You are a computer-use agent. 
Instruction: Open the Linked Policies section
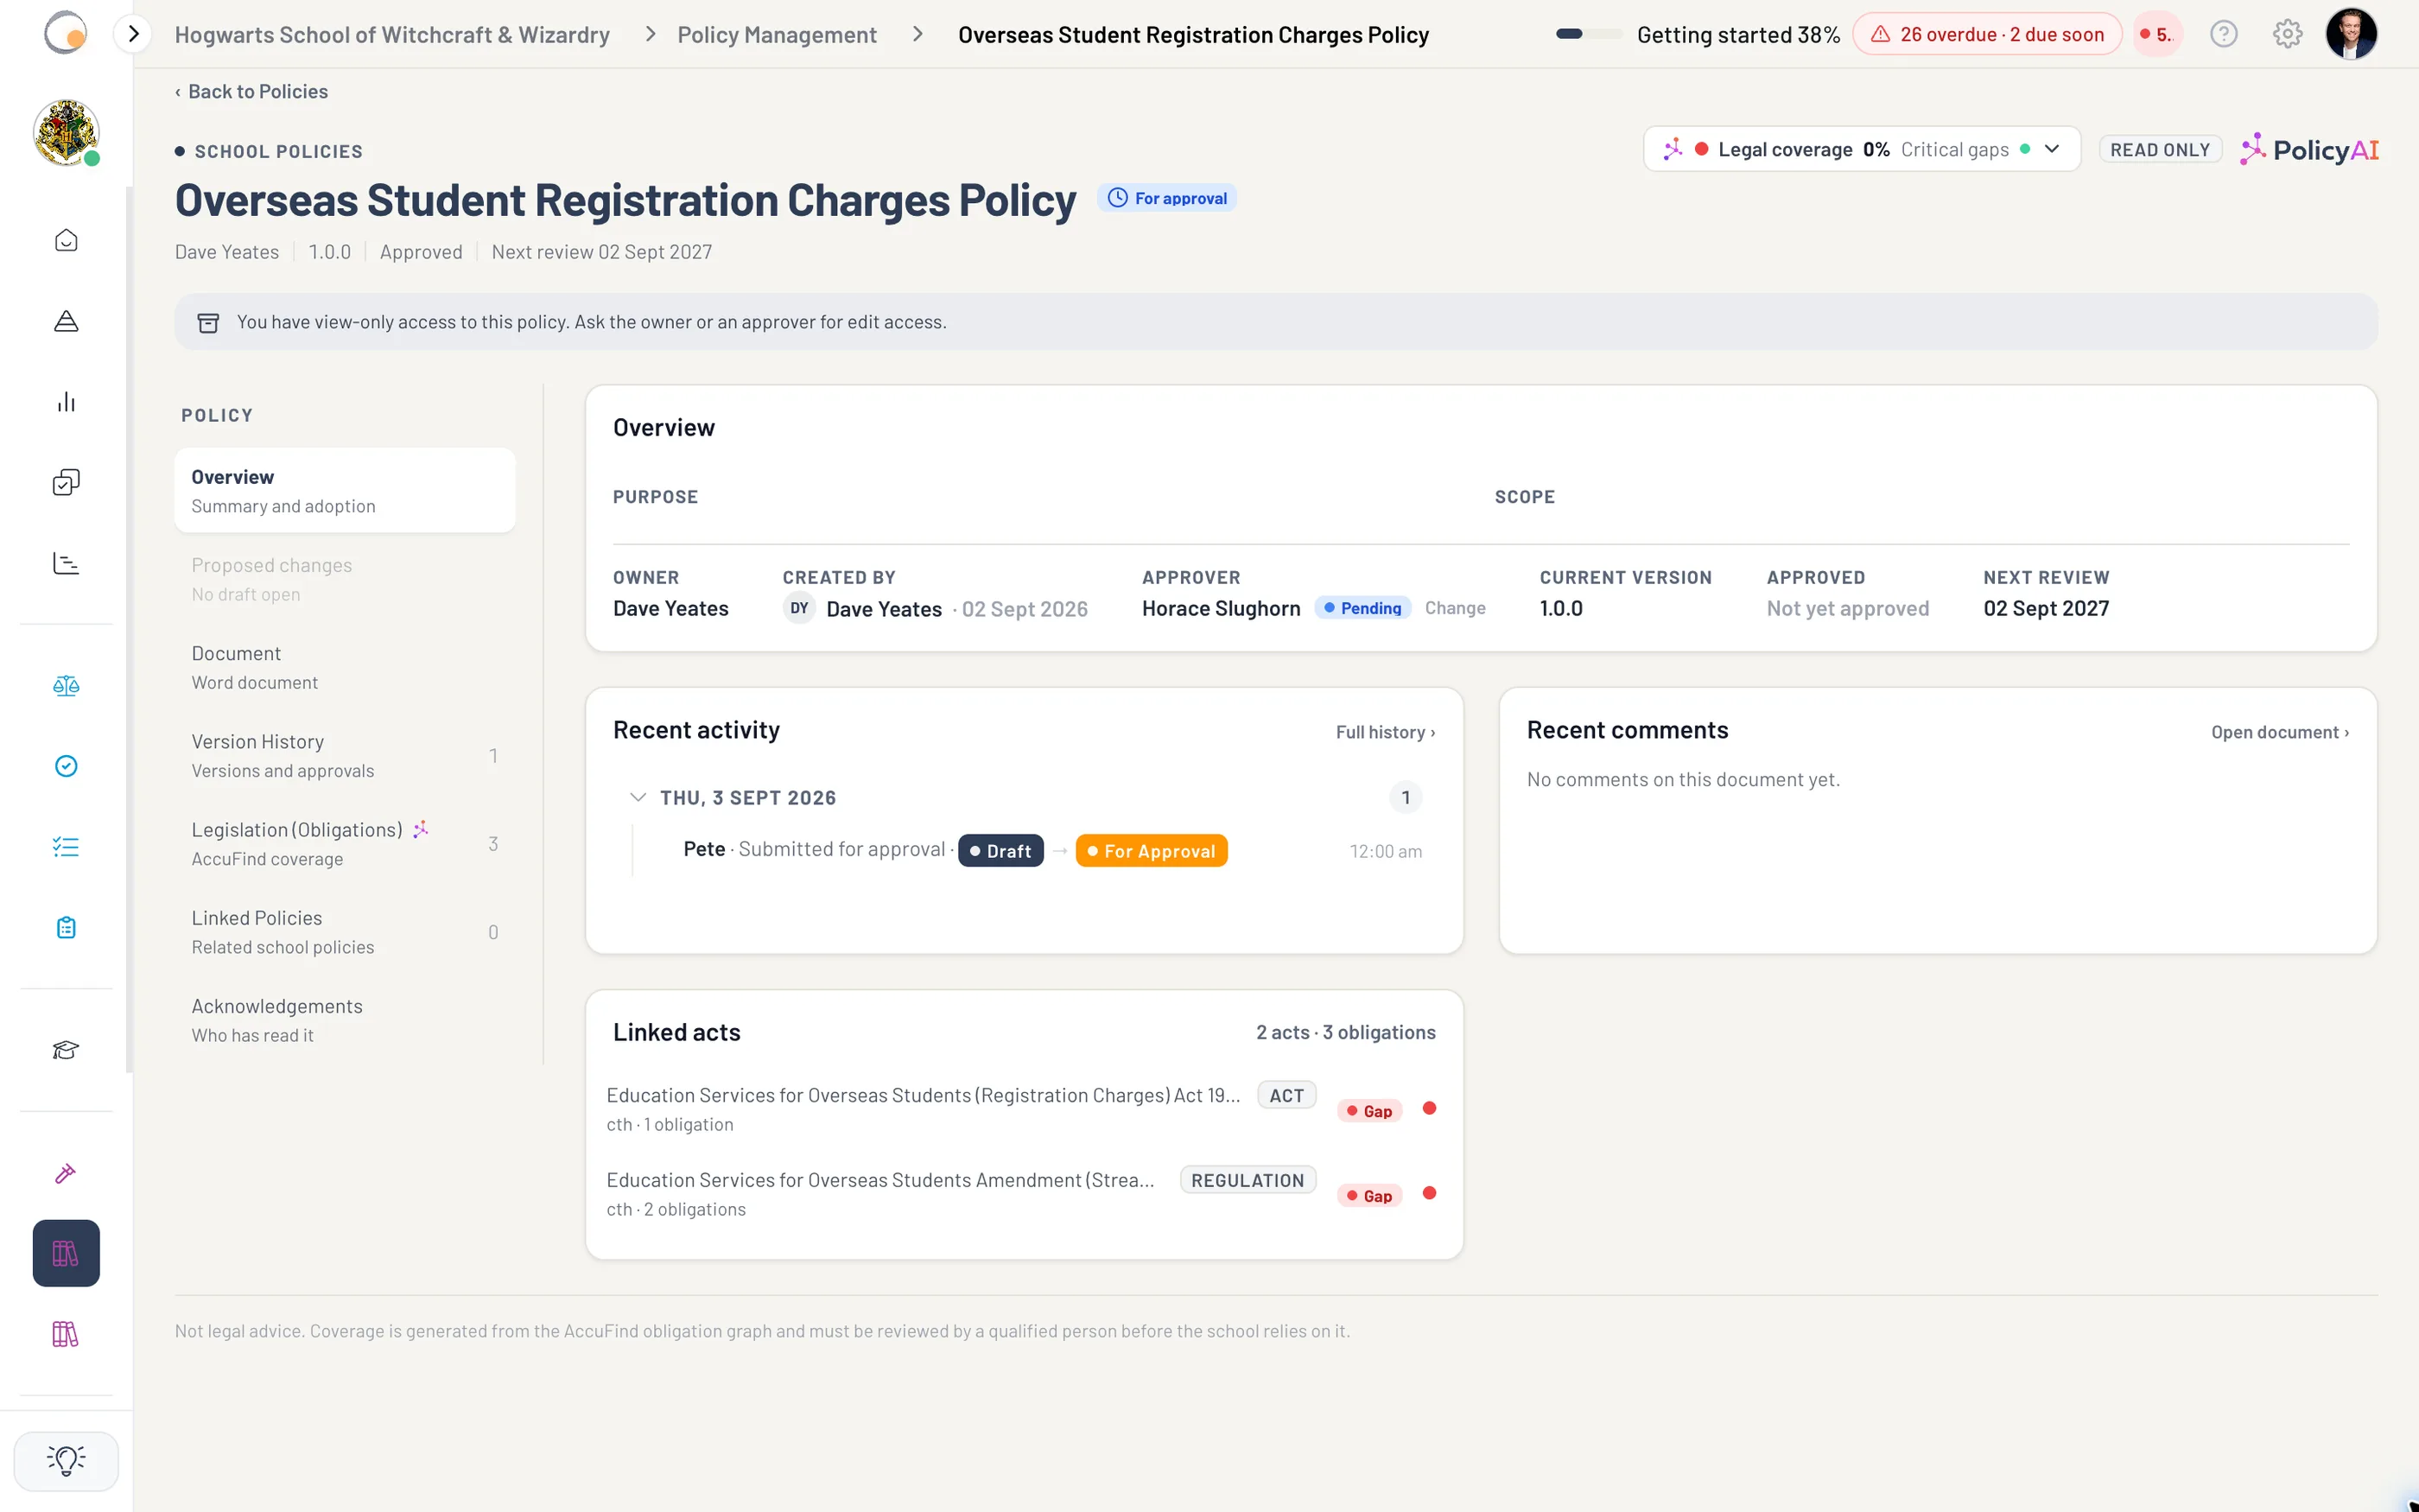tap(345, 931)
